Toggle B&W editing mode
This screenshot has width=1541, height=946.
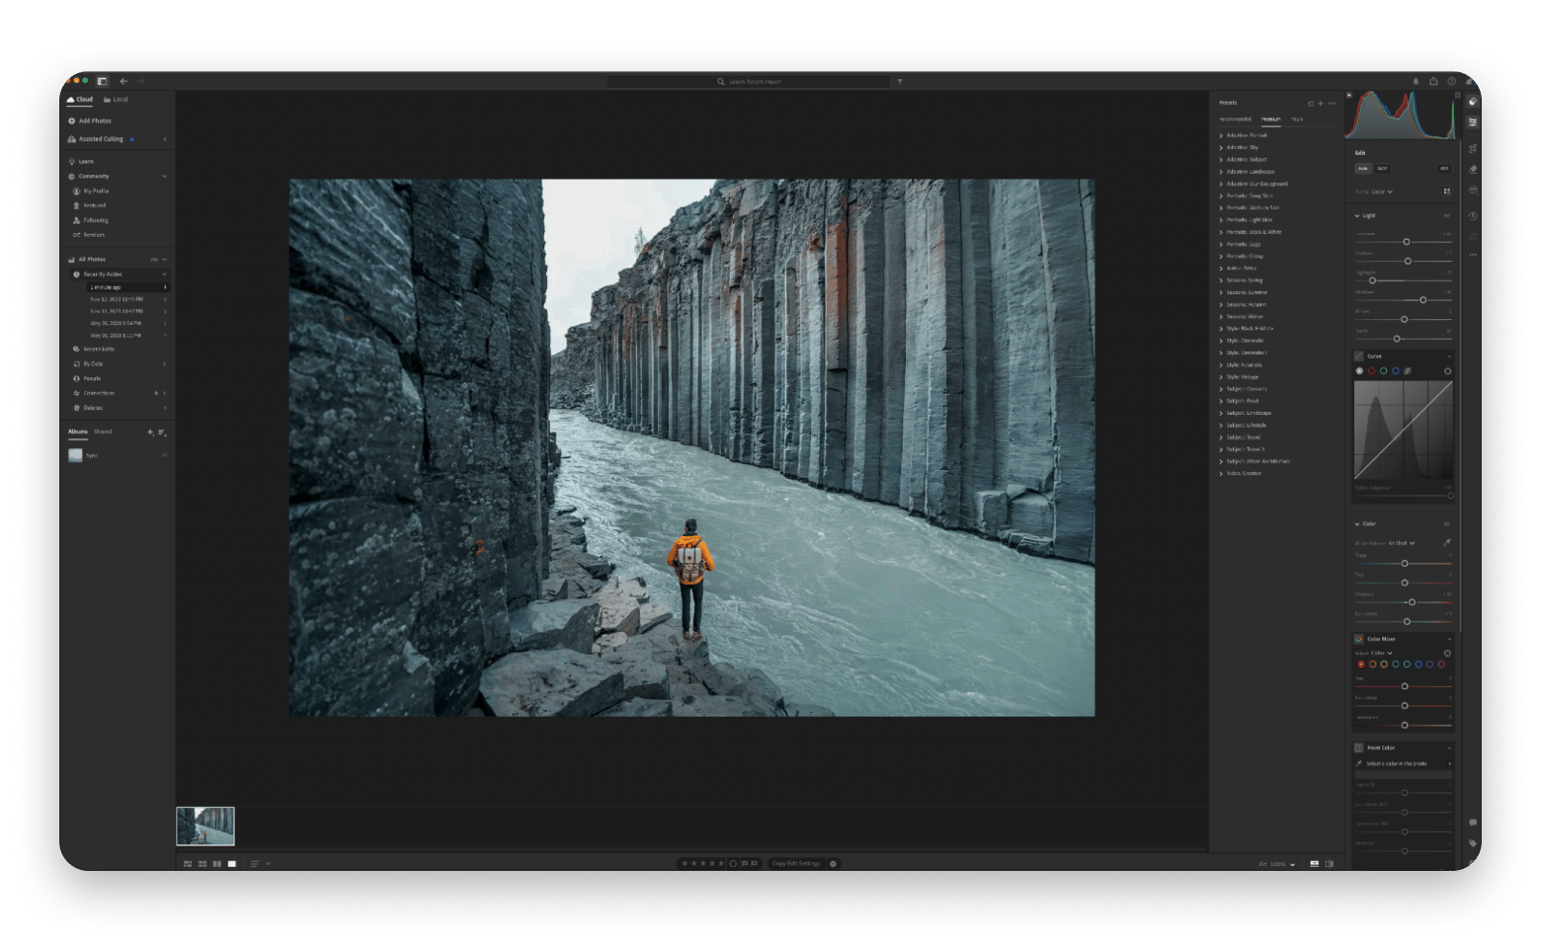[x=1383, y=169]
